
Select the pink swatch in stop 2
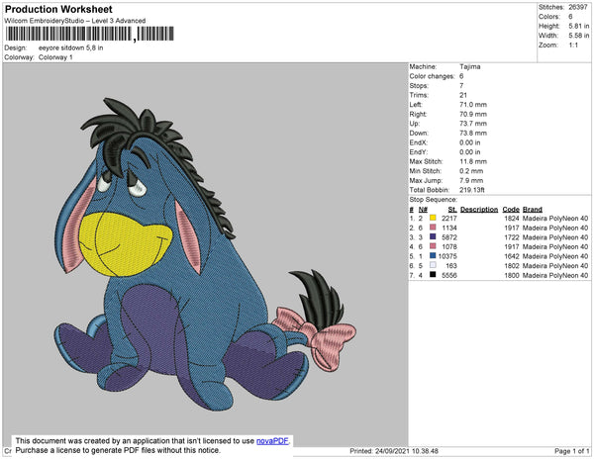(x=433, y=228)
